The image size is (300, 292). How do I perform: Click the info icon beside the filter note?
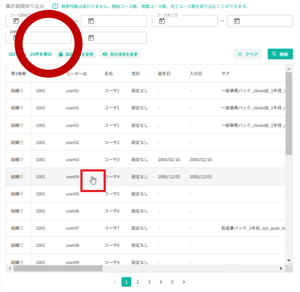point(55,6)
